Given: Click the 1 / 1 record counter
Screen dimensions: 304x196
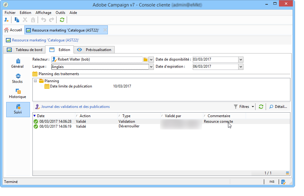Looking at the screenshot, I should click(x=268, y=173).
